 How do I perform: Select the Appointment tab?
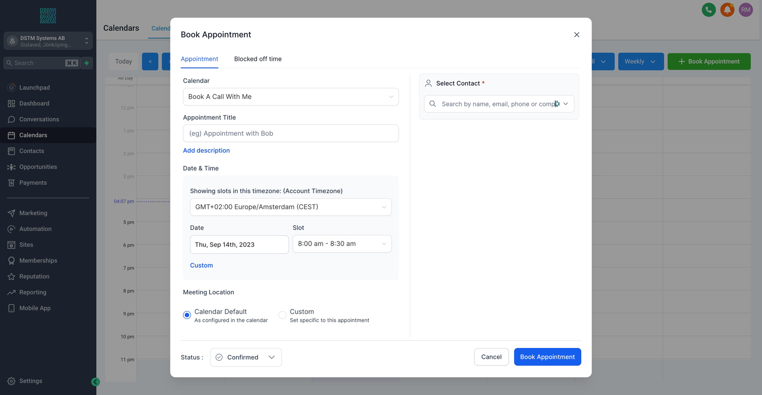[199, 59]
